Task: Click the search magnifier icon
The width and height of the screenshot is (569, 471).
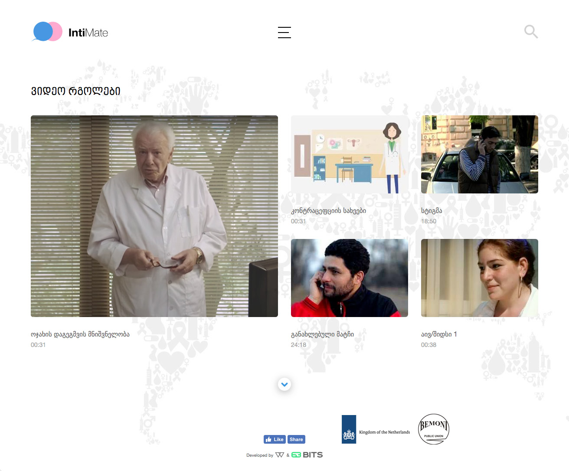Action: pyautogui.click(x=530, y=32)
